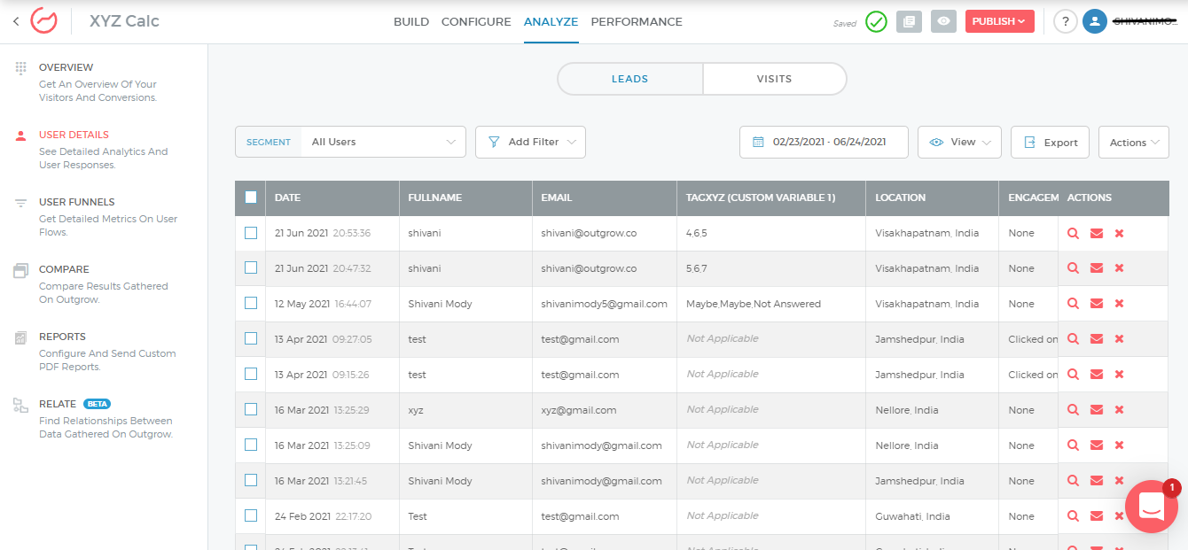This screenshot has height=550, width=1188.
Task: Click the calendar icon in date range
Action: click(758, 142)
